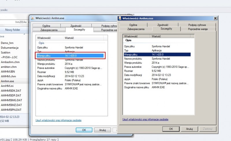Select Wersja pliku row in right dialog
Image resolution: width=231 pixels, height=141 pixels.
[x=157, y=54]
